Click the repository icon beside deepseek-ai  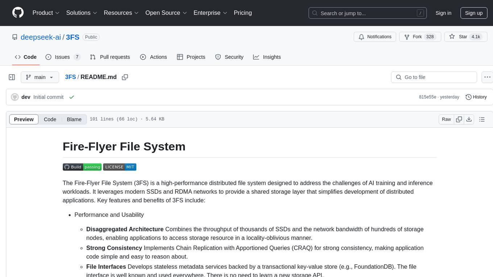[x=15, y=37]
